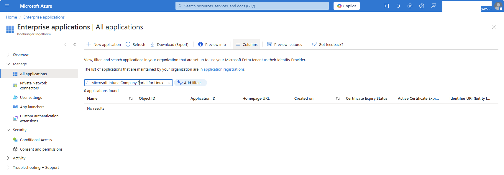The image size is (504, 175).
Task: Collapse the sidebar with double chevron
Action: click(75, 44)
